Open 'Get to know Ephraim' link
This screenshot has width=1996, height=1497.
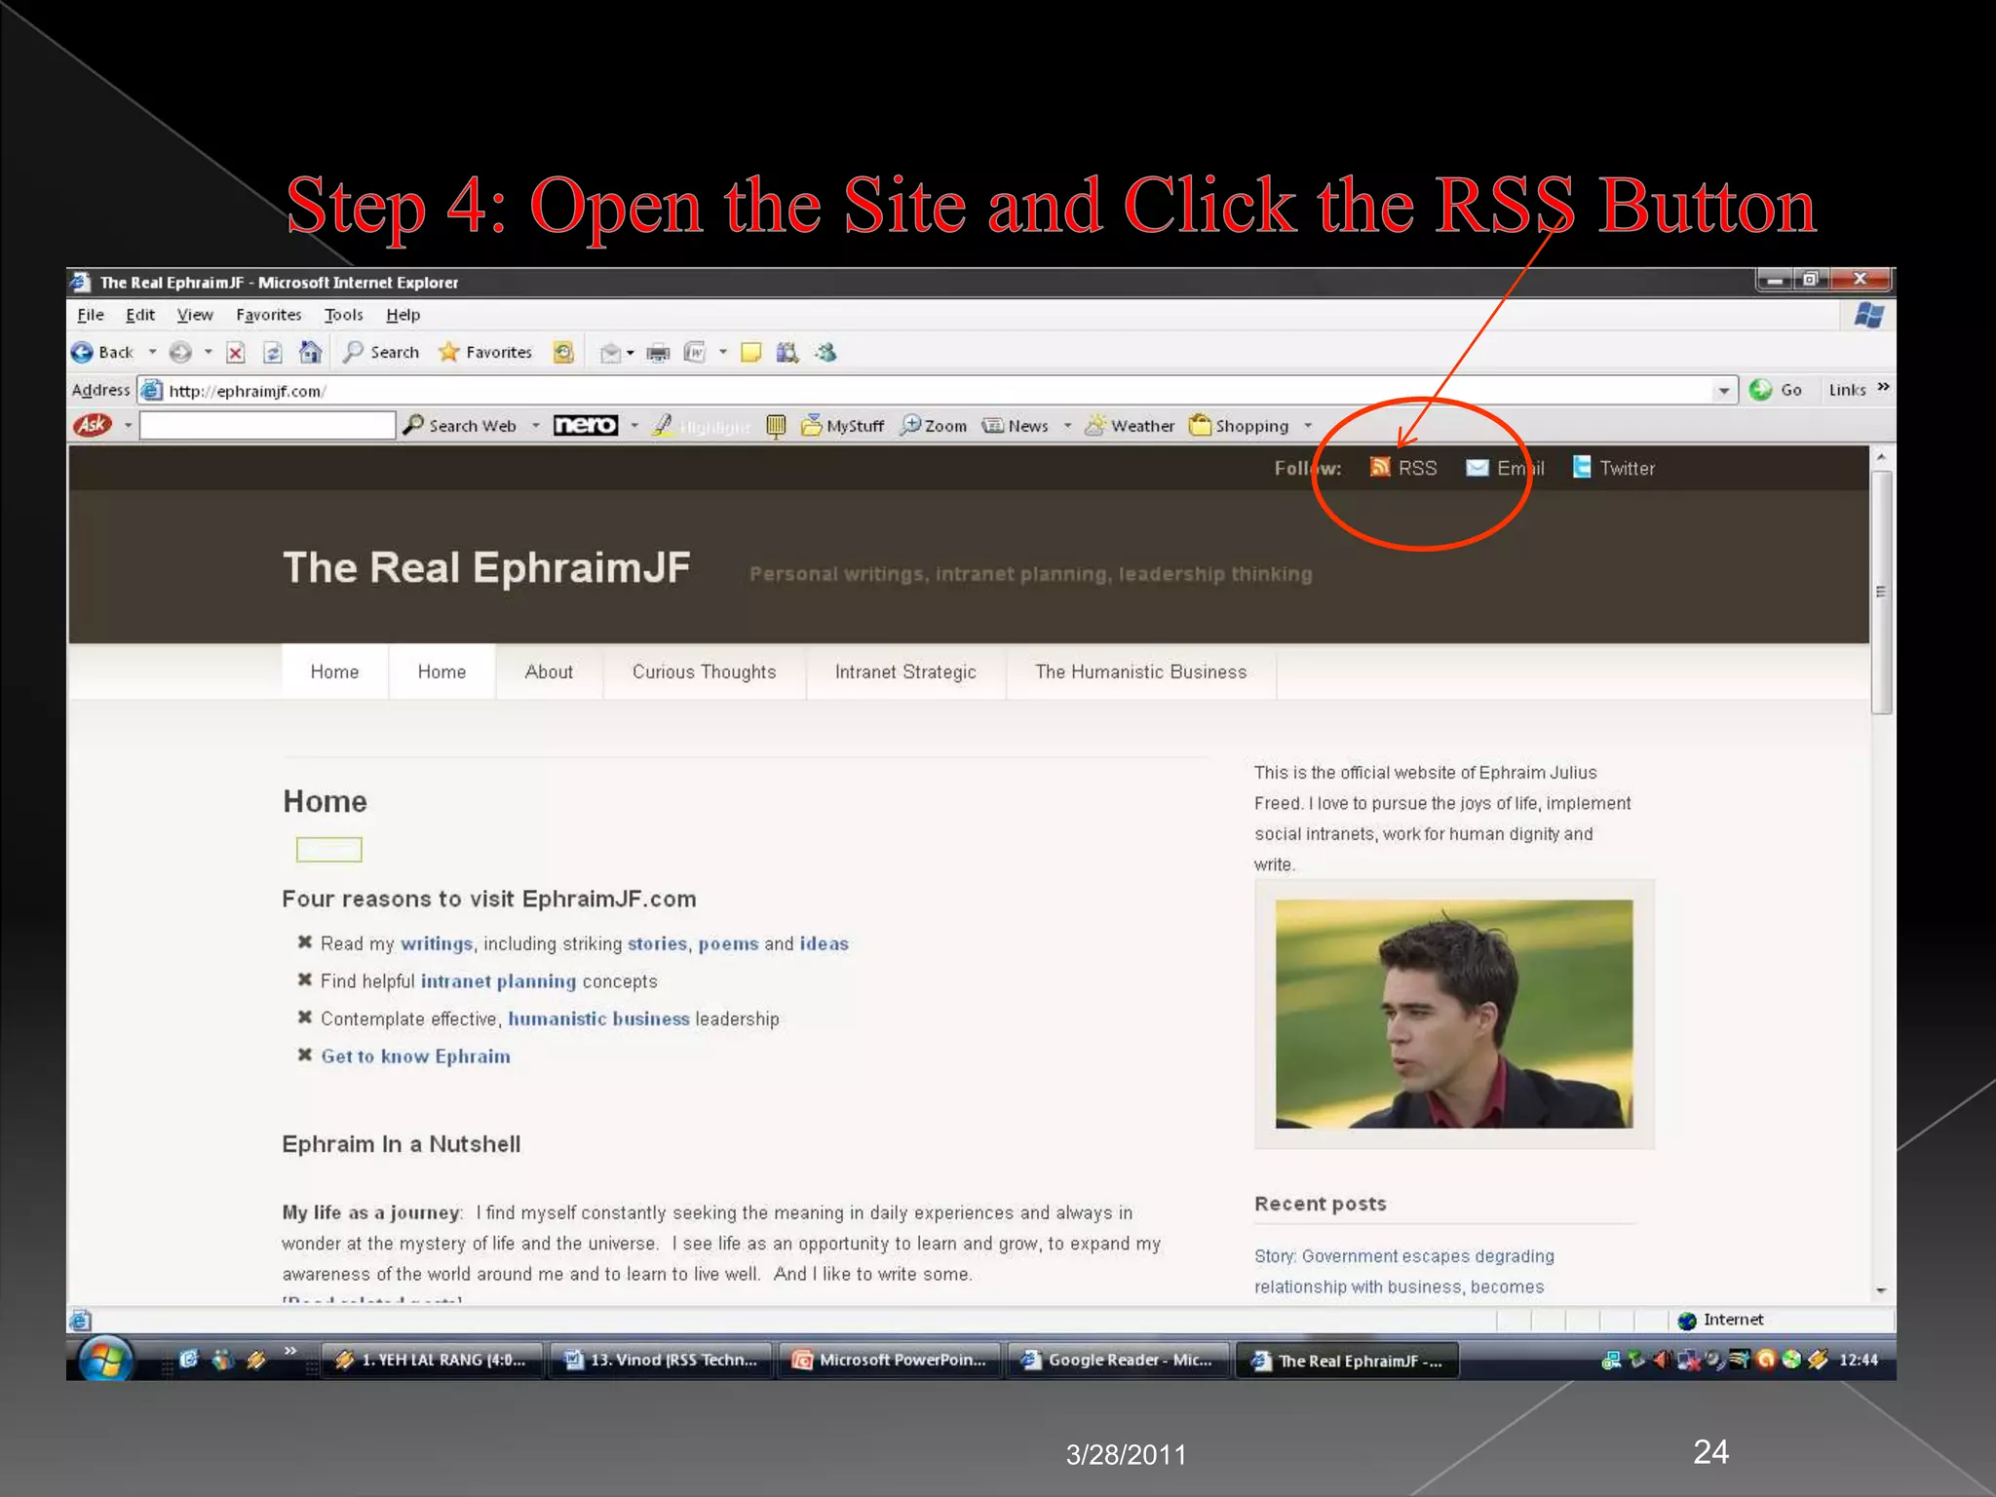click(x=415, y=1056)
